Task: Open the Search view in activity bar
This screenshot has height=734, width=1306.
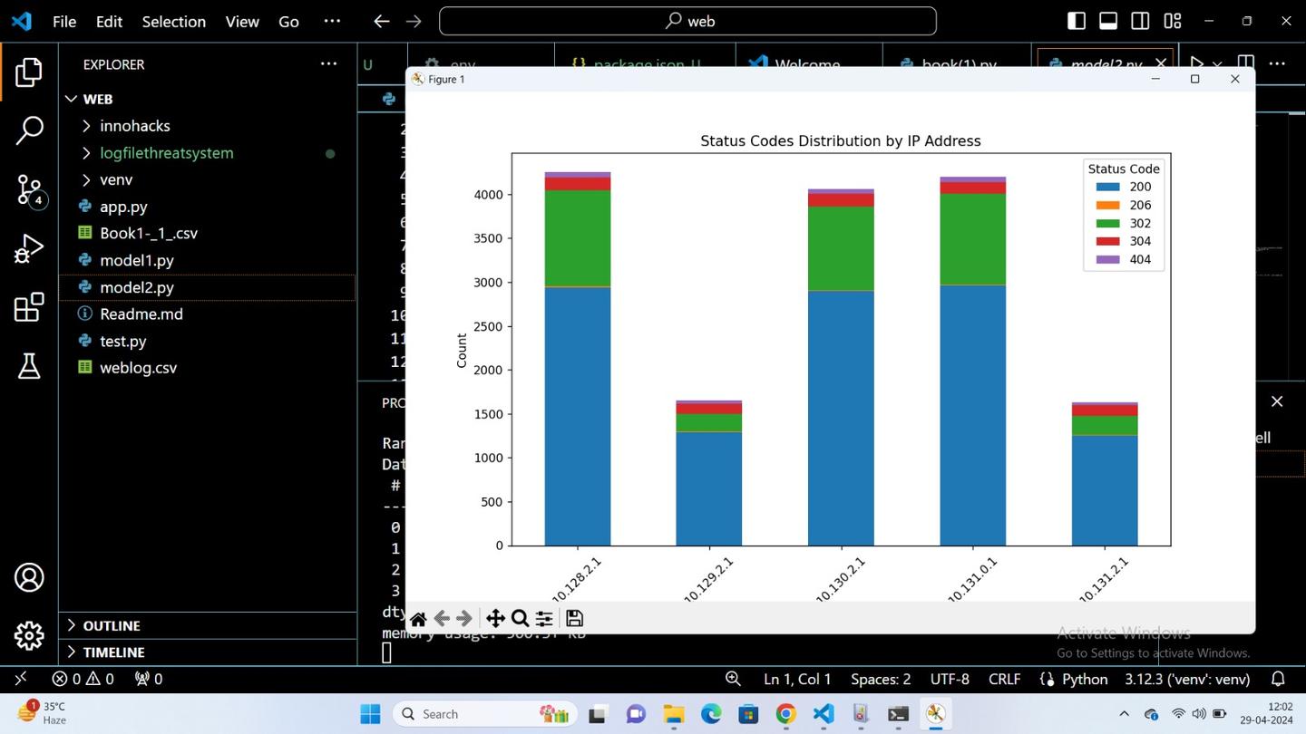Action: click(29, 130)
